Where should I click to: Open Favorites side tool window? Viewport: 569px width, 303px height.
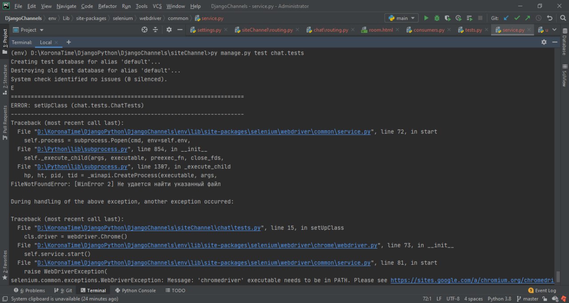click(5, 266)
